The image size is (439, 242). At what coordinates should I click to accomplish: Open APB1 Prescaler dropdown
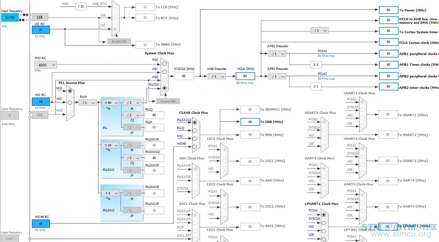click(x=277, y=54)
